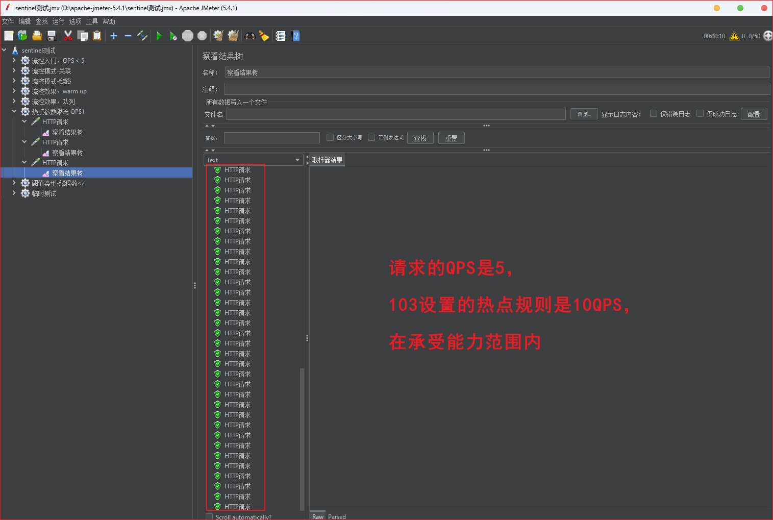
Task: Expand 流控效果, warm up node
Action: click(x=14, y=91)
